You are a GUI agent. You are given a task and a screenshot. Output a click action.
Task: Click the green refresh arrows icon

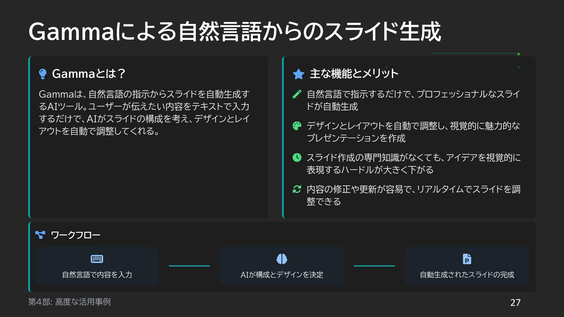pyautogui.click(x=297, y=189)
